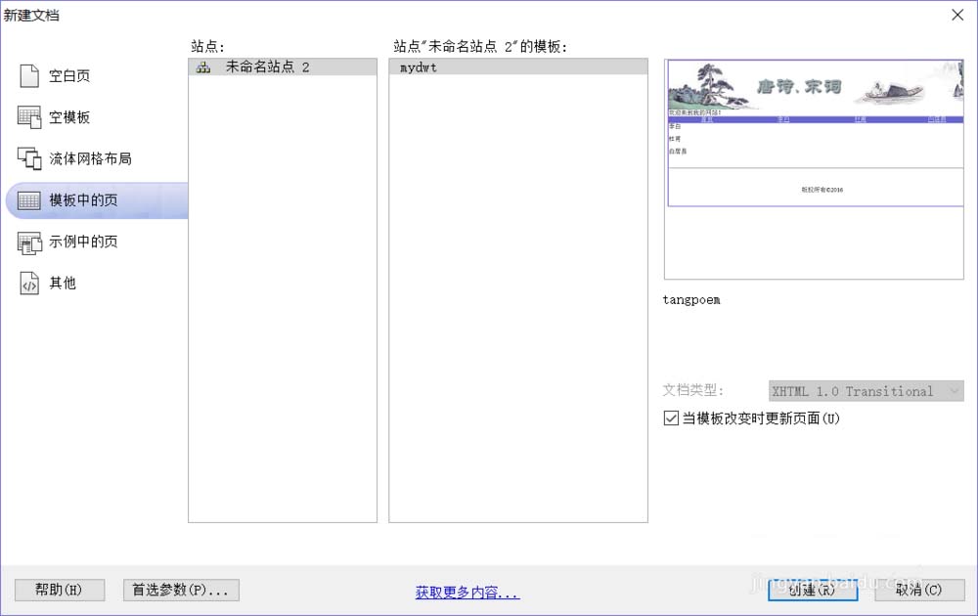This screenshot has width=978, height=616.
Task: Open 首选参数(P)... preferences
Action: 181,590
